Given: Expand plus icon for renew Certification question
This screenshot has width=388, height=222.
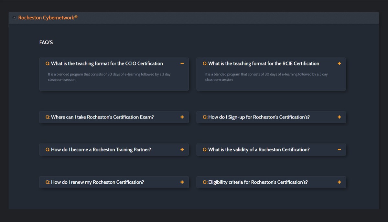Looking at the screenshot, I should 182,182.
